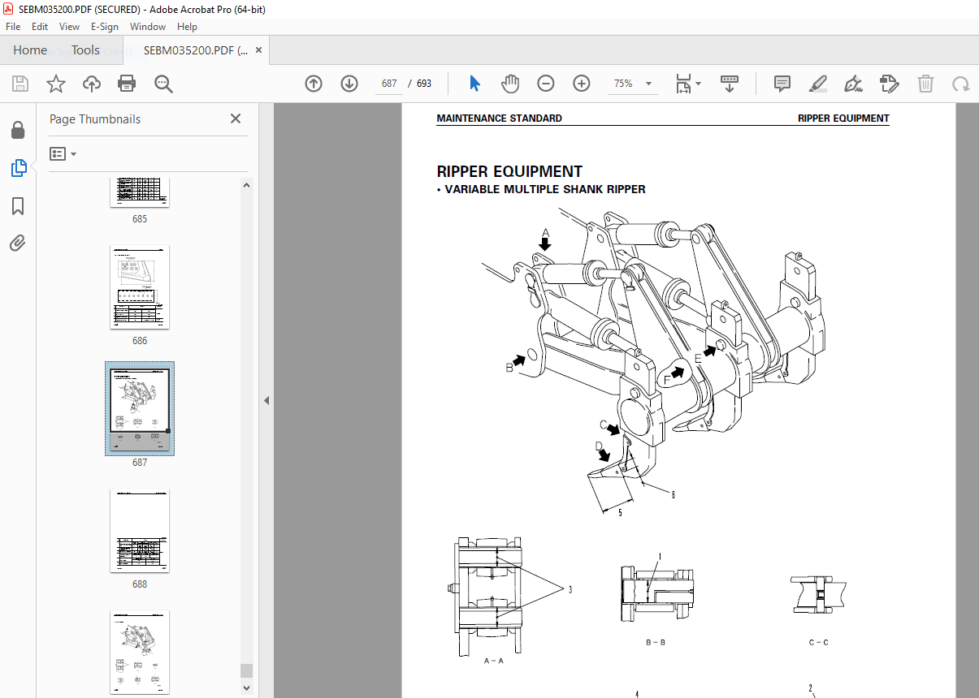Toggle the Page Thumbnails sidebar icon
This screenshot has height=698, width=979.
click(x=18, y=168)
